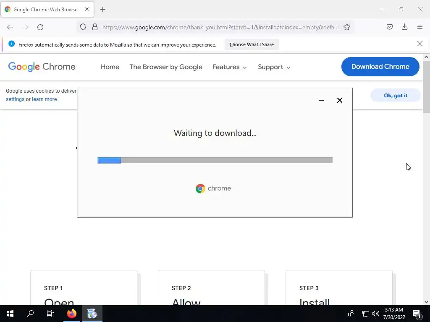Expand the Features dropdown menu
The width and height of the screenshot is (430, 322).
[x=229, y=67]
